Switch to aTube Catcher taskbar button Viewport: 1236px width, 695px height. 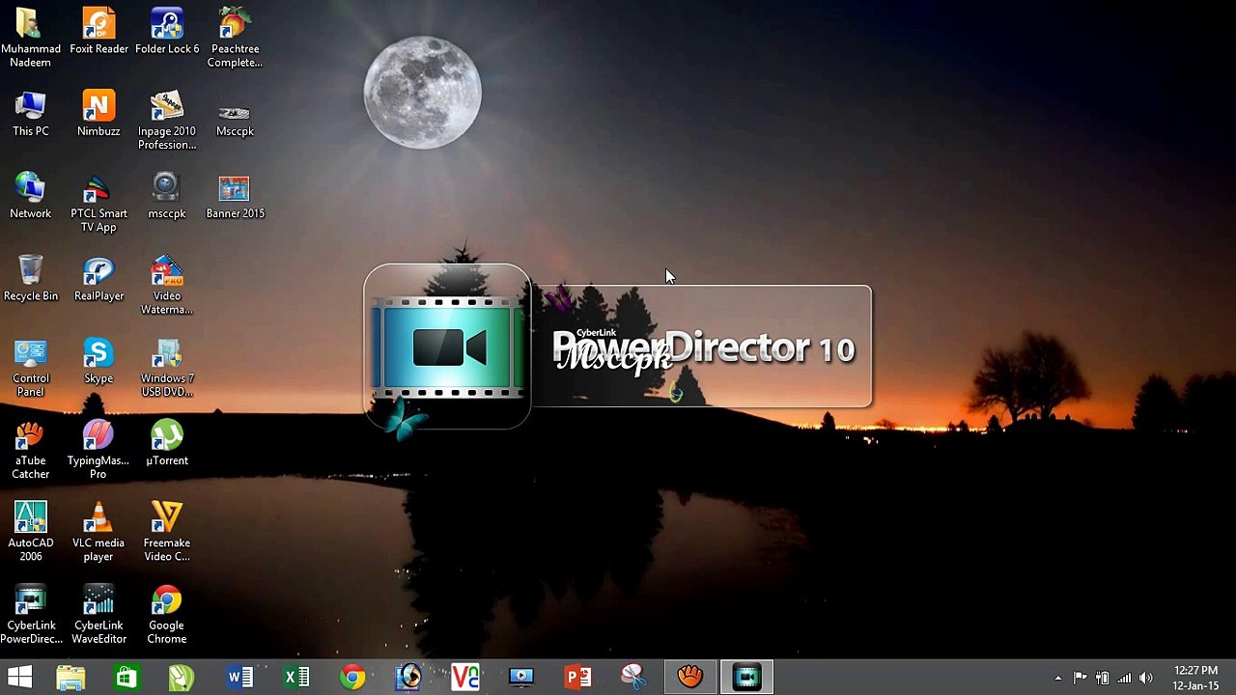point(690,678)
